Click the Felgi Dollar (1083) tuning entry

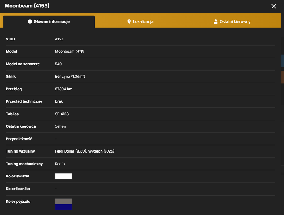[x=70, y=151]
